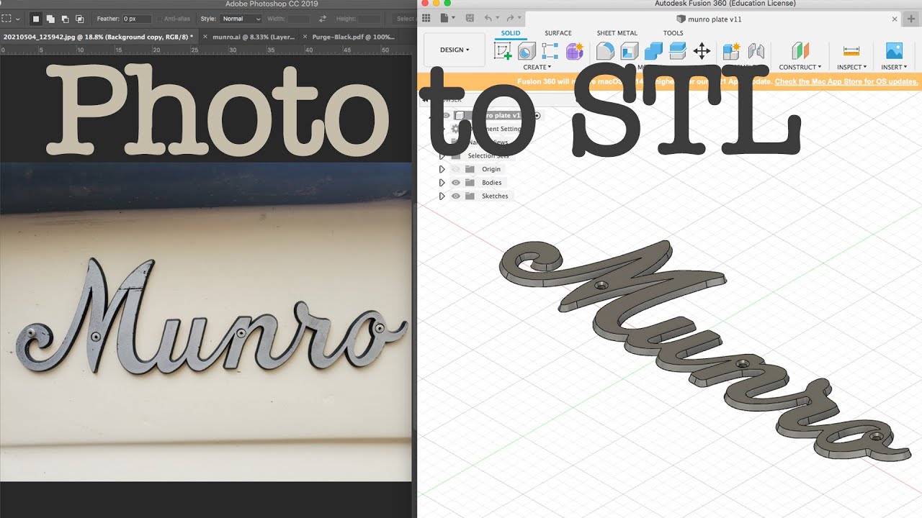Click the Shell modify tool
The image size is (922, 518).
(630, 51)
